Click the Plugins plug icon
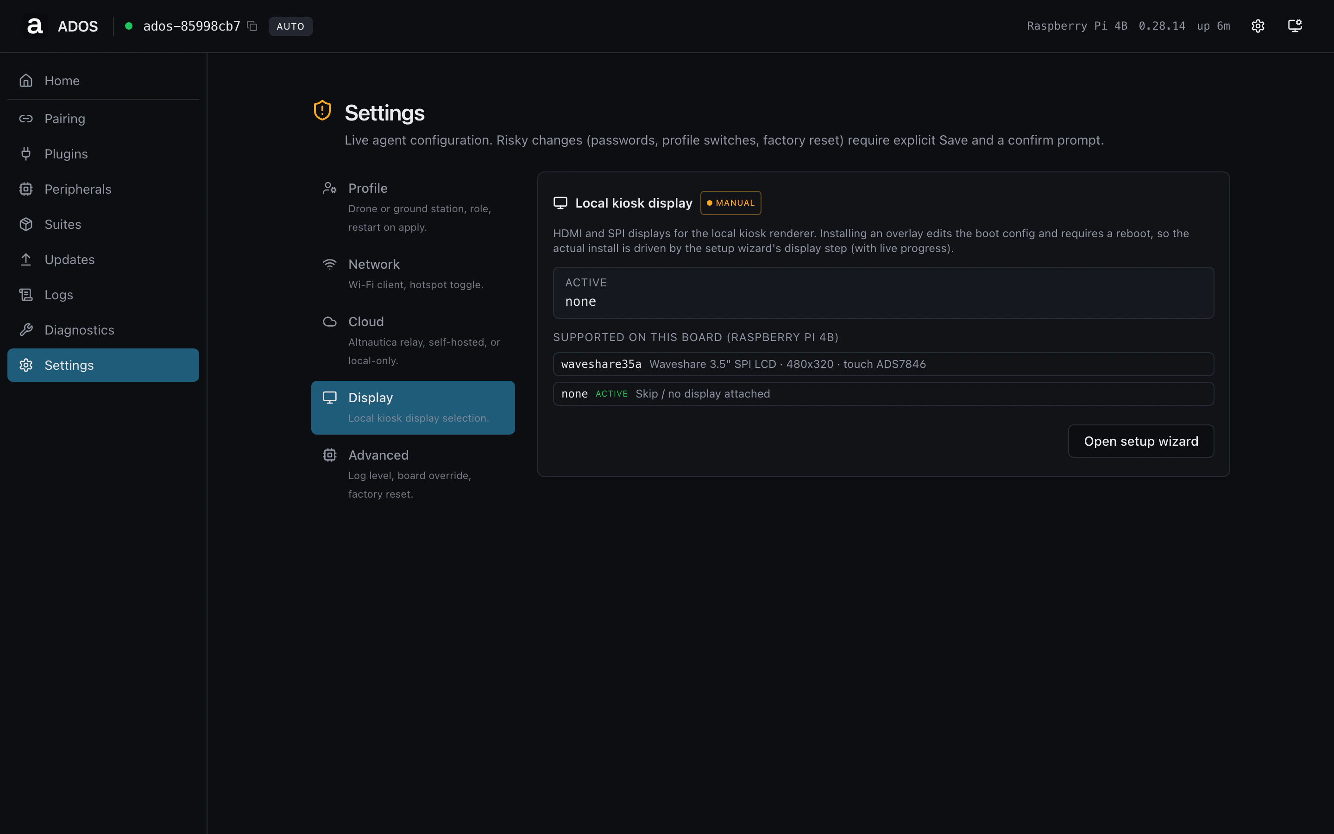Screen dimensions: 1334x834 [x=26, y=154]
